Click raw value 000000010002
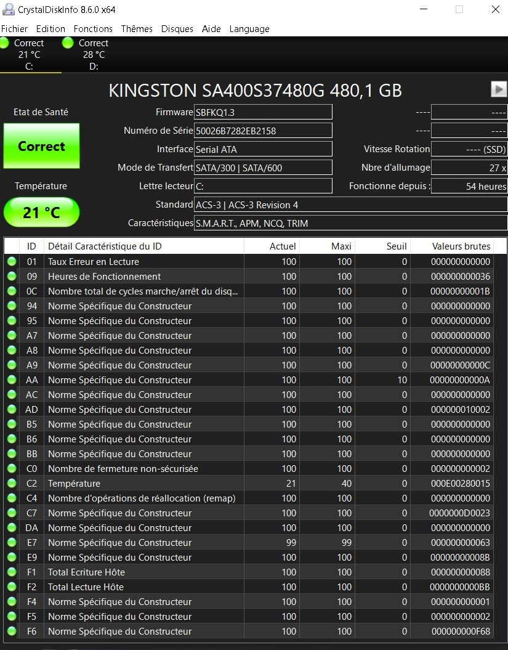508x650 pixels. pos(461,410)
